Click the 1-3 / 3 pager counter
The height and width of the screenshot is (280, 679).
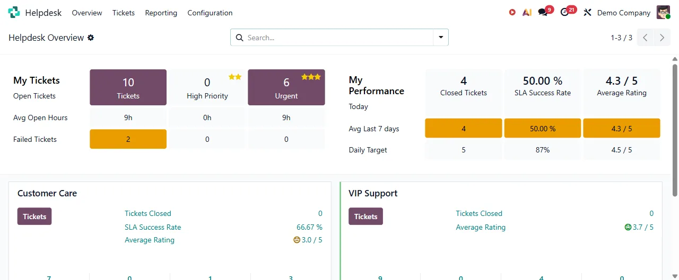point(621,38)
